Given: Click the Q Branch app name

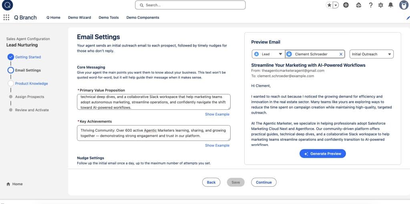Looking at the screenshot, I should (25, 18).
